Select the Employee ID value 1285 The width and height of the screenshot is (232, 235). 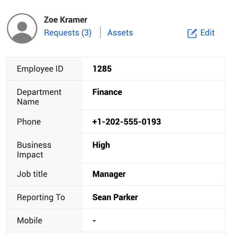(x=102, y=69)
